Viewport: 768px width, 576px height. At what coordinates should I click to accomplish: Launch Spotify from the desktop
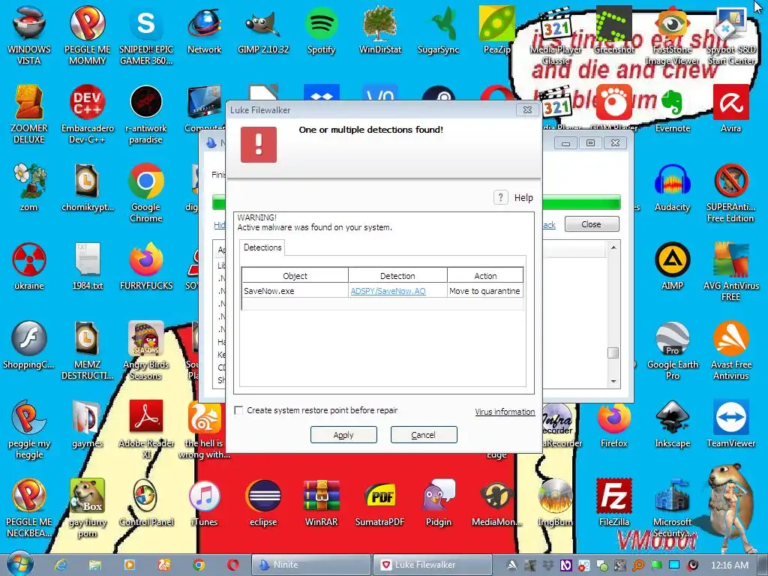point(321,30)
